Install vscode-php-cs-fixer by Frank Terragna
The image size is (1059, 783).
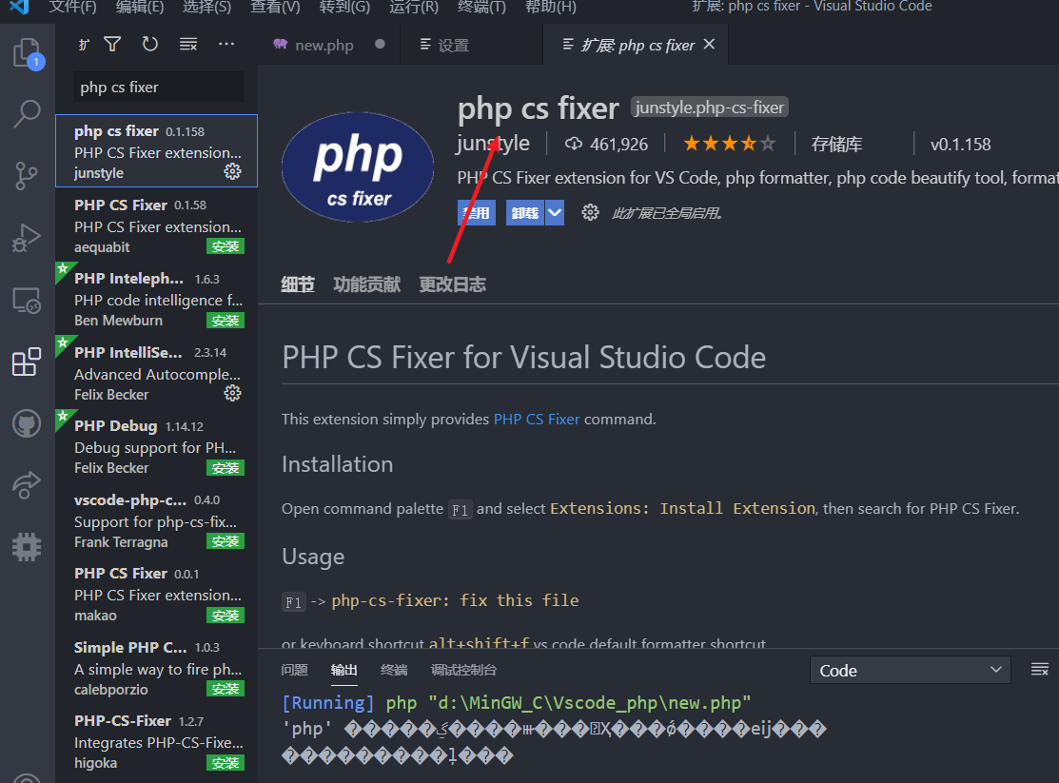(x=225, y=541)
